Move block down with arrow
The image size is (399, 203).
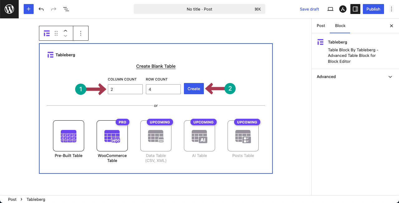(65, 36)
